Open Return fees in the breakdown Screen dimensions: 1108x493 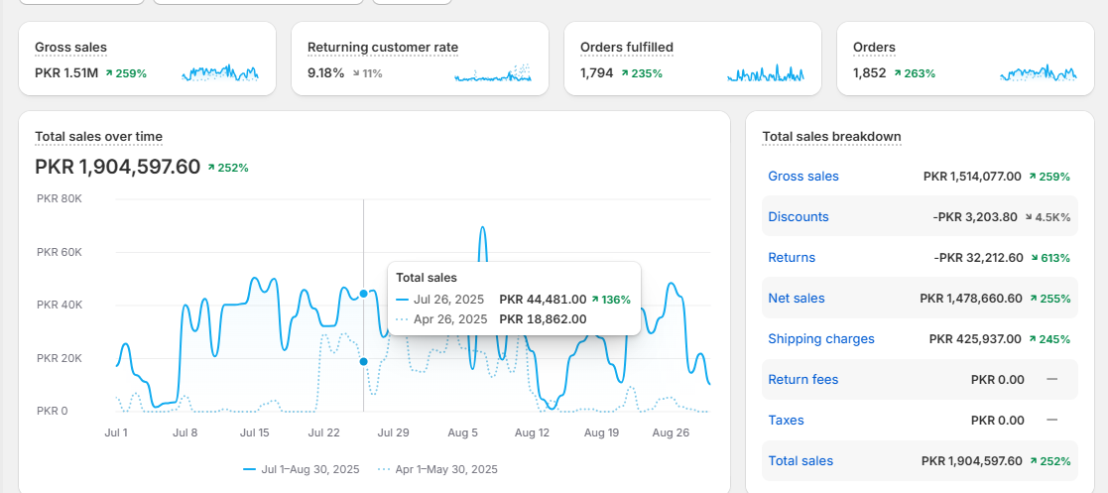[802, 380]
